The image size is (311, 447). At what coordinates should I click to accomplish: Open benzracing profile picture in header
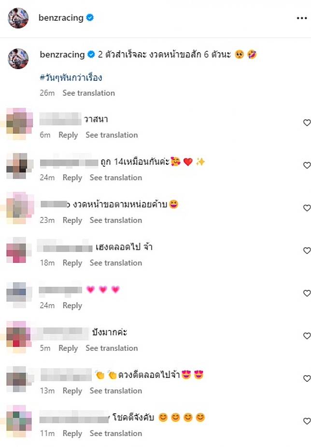point(18,18)
